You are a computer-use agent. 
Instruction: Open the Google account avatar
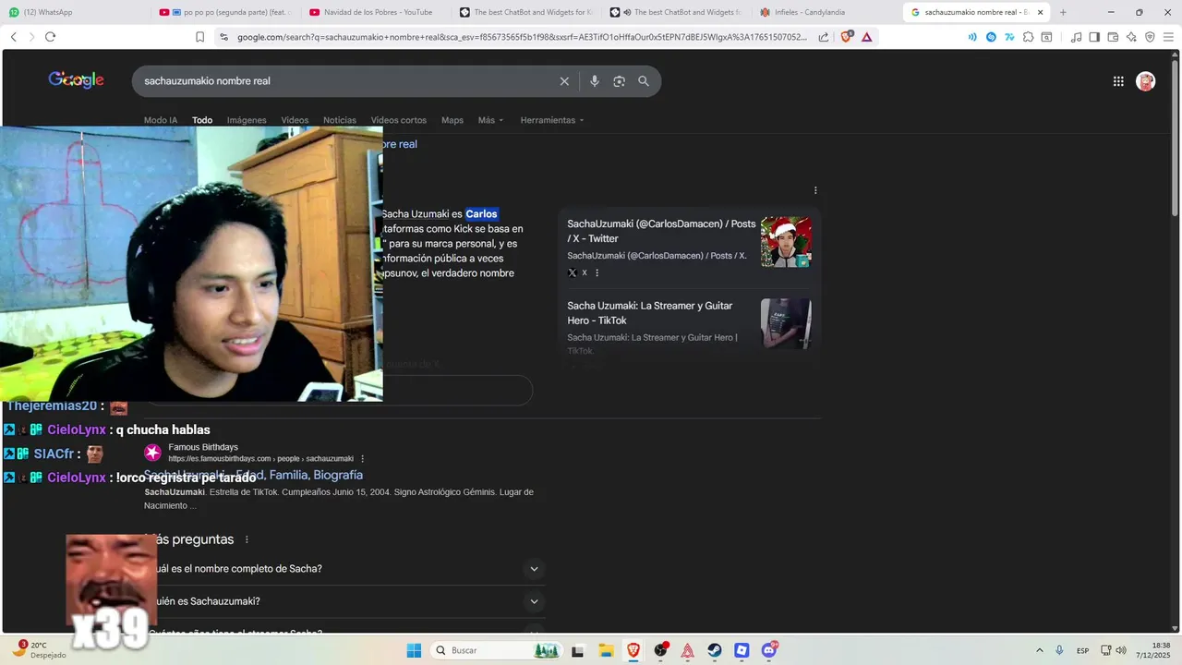click(1146, 81)
